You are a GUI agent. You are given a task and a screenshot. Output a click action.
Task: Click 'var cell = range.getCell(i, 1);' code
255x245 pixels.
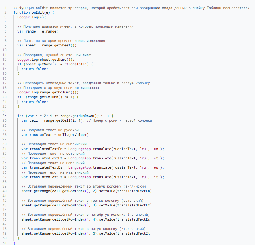53,120
